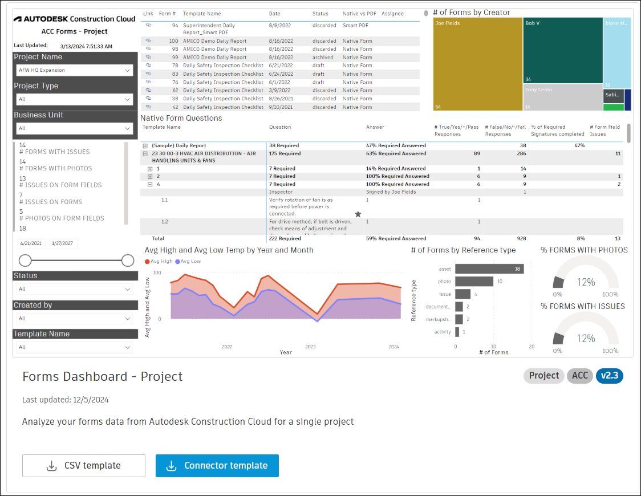The image size is (641, 496).
Task: Select the light blue blake si.. treemap tile
Action: [x=617, y=52]
